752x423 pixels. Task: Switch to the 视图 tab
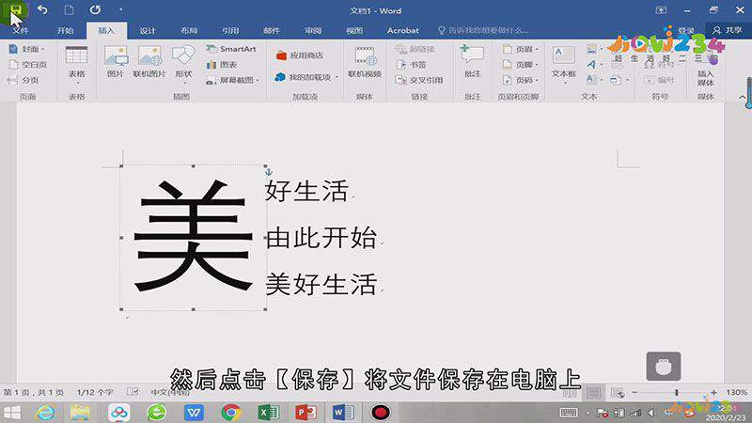click(354, 30)
